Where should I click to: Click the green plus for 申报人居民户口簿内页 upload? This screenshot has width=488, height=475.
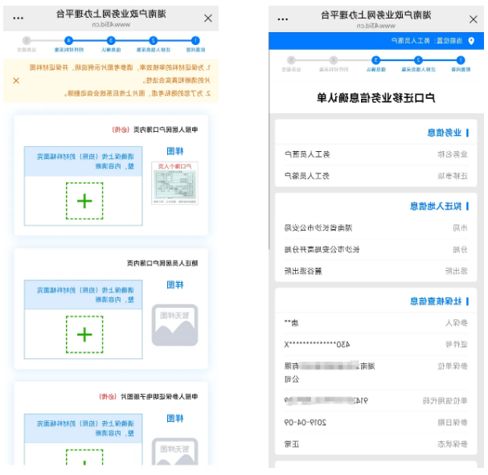point(84,201)
